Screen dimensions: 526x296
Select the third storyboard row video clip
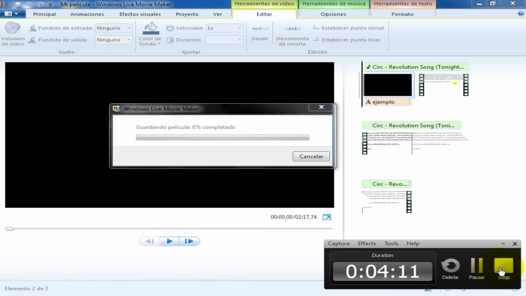[x=387, y=201]
